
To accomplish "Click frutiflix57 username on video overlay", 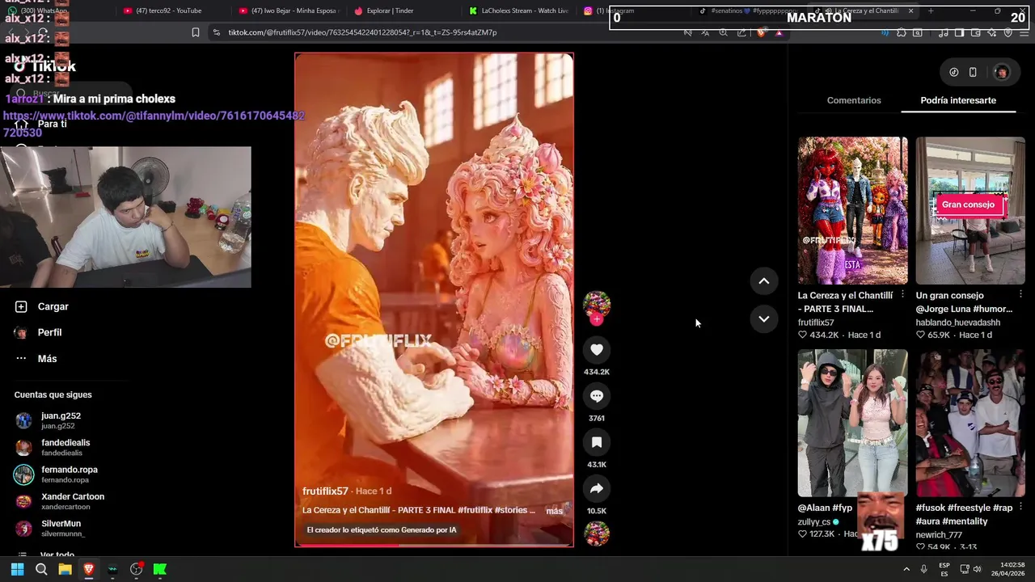I will (x=325, y=491).
